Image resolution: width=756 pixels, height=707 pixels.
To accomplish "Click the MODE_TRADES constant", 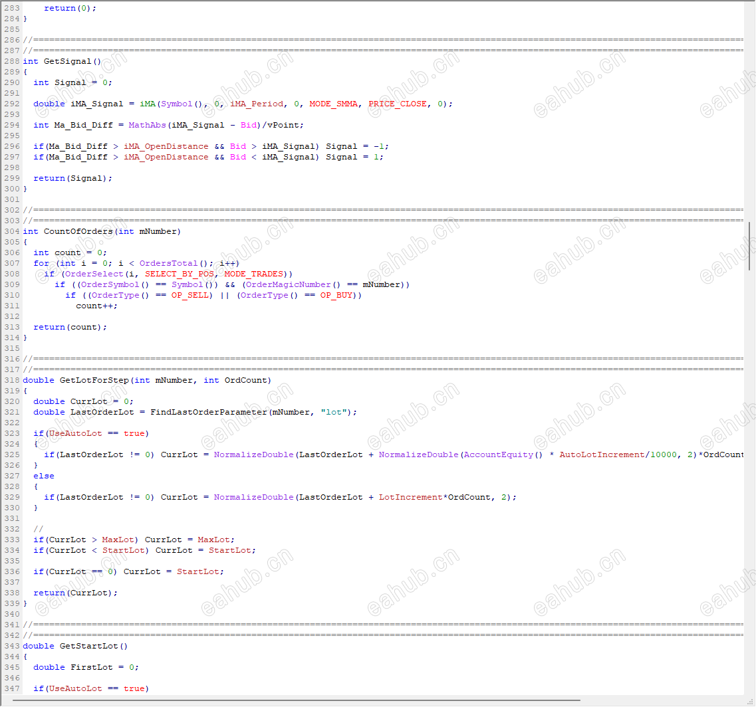I will [253, 274].
